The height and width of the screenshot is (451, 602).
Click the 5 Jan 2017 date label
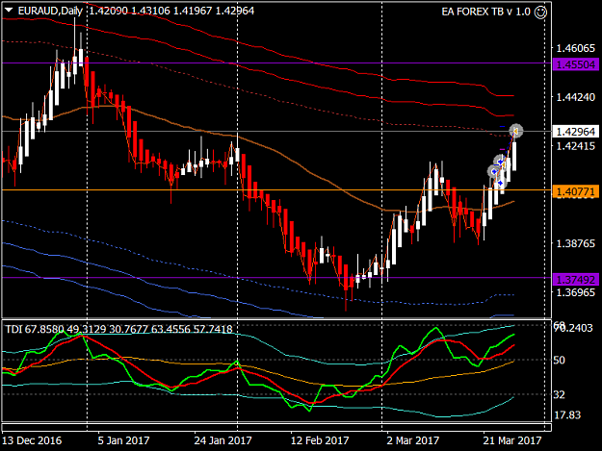(123, 440)
